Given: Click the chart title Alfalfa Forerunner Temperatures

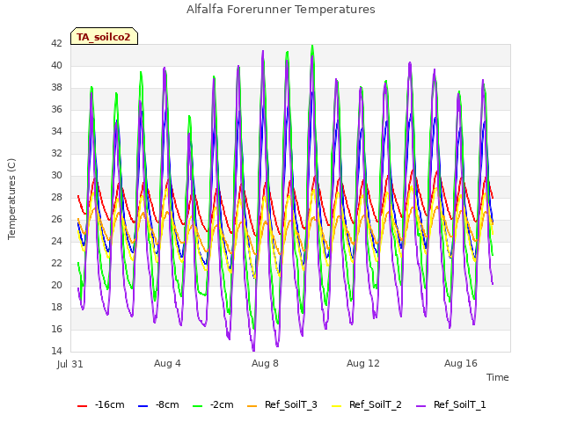Looking at the screenshot, I should point(281,10).
